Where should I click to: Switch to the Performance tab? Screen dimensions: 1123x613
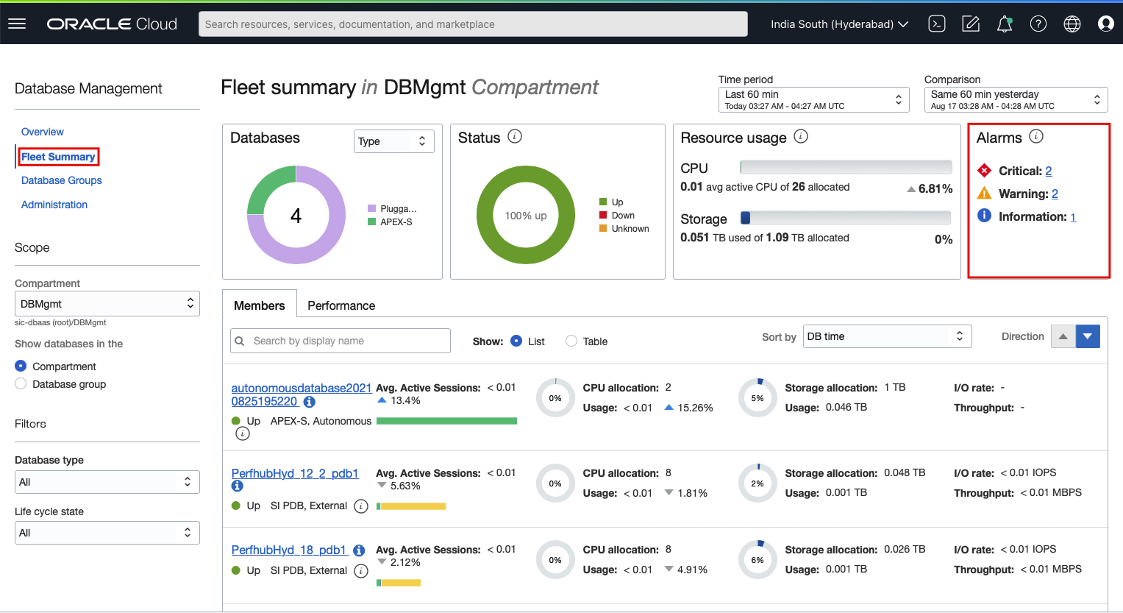(341, 305)
